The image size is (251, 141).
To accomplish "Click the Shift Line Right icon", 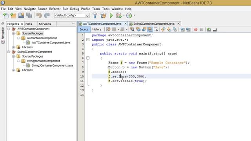I will 188,30.
